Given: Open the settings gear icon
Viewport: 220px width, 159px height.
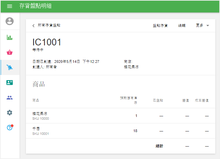Looking at the screenshot, I should (x=10, y=113).
